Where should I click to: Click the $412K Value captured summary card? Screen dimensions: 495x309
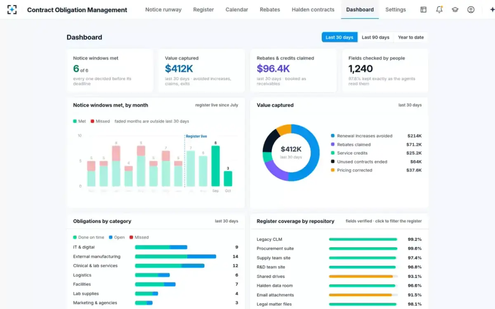[x=201, y=70]
